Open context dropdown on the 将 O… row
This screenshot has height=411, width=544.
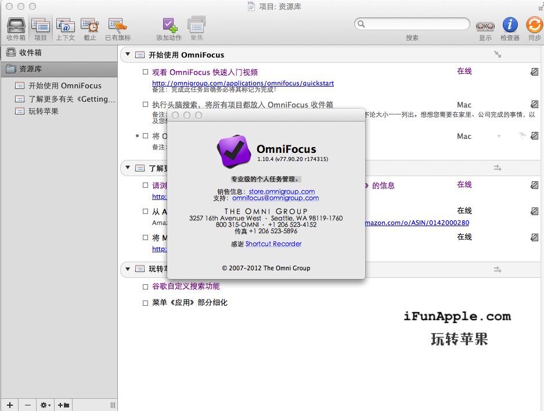coord(499,136)
